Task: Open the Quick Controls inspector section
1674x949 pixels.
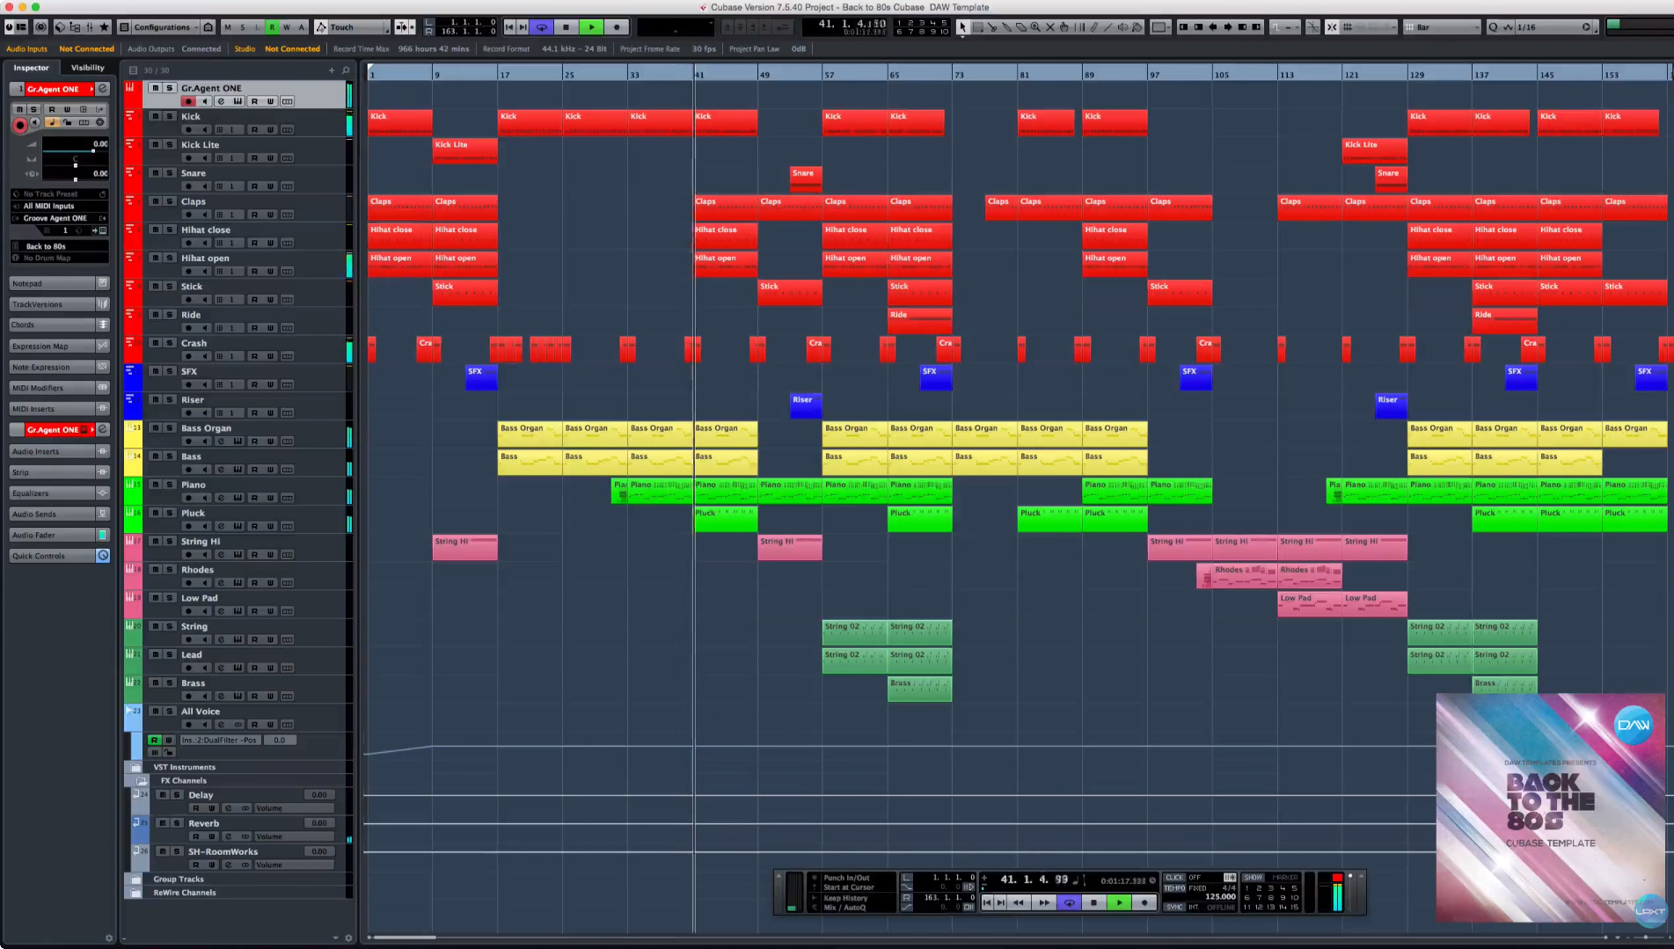Action: click(x=59, y=556)
